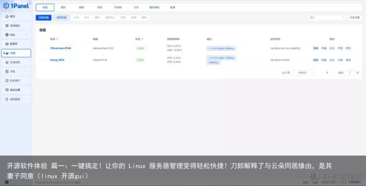Screen dimensions: 366x186
Task: Open the 面板设置 gear icon
Action: coord(7,90)
